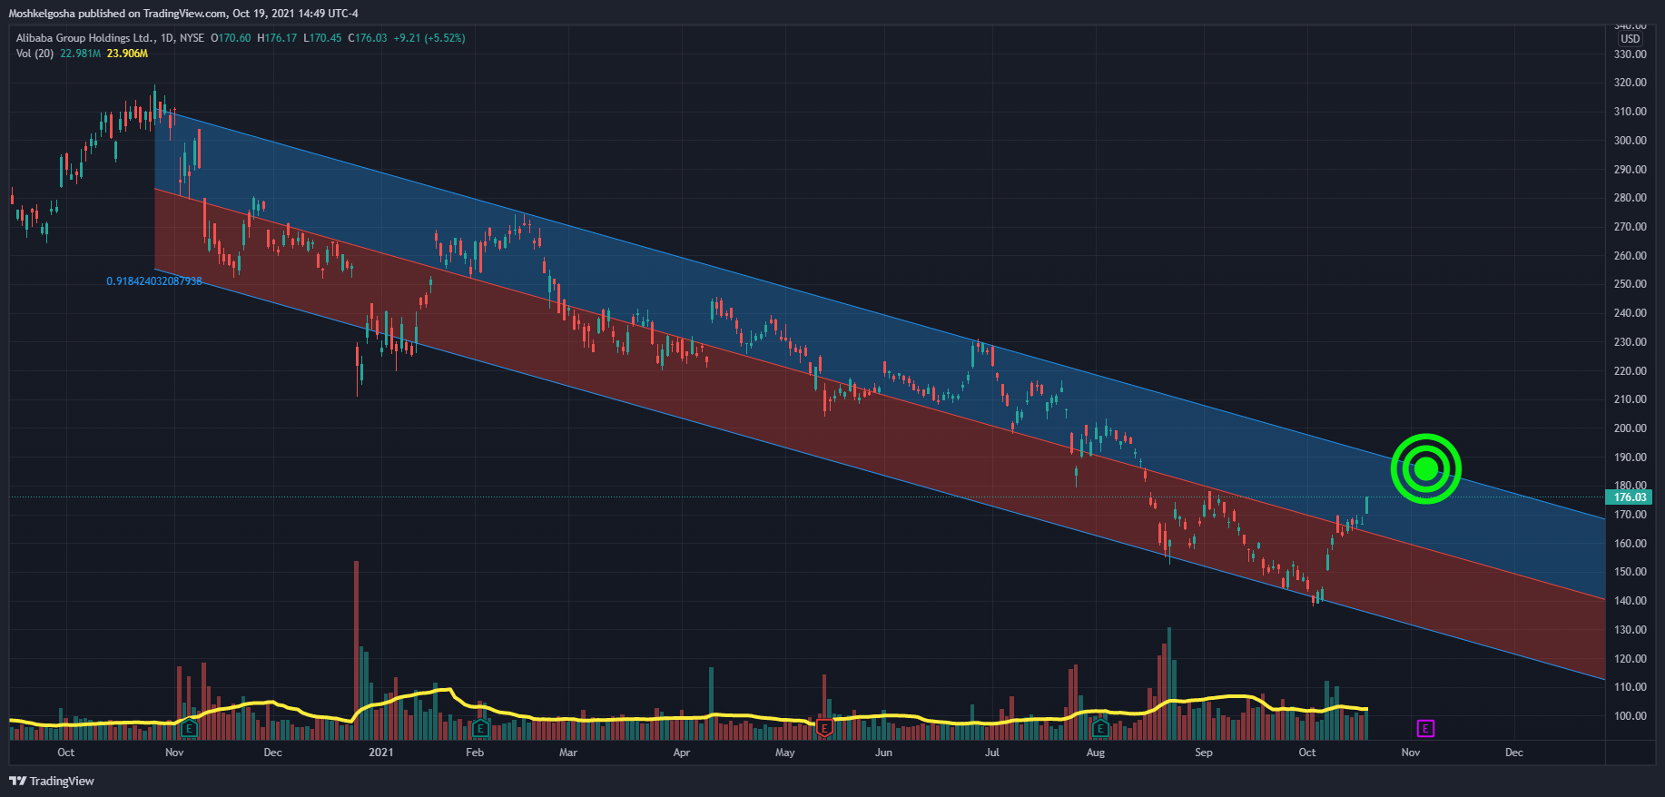Image resolution: width=1665 pixels, height=797 pixels.
Task: Click the 330.00 price axis label
Action: click(1631, 54)
